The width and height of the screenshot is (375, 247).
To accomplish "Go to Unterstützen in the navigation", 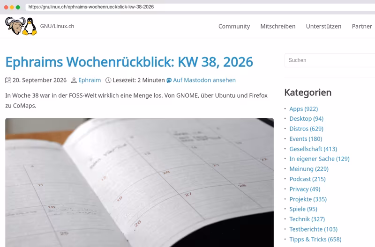I will point(323,26).
